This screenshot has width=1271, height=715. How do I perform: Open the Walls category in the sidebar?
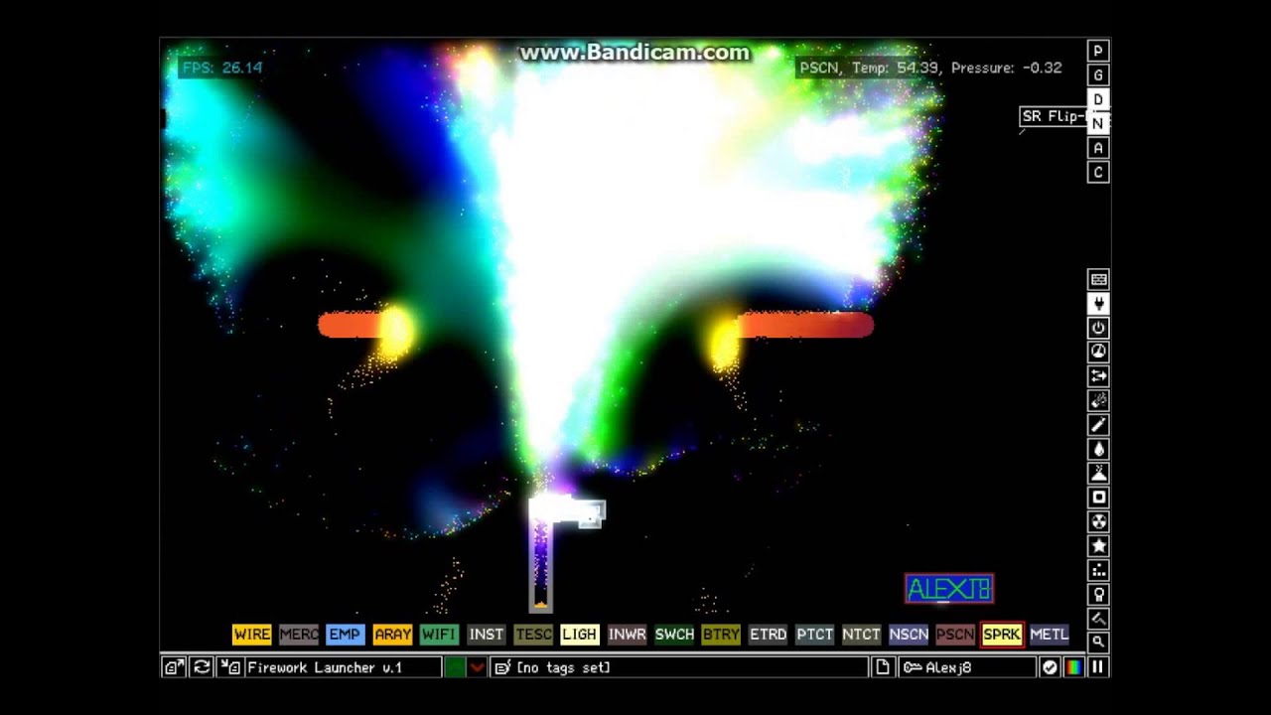(1098, 280)
